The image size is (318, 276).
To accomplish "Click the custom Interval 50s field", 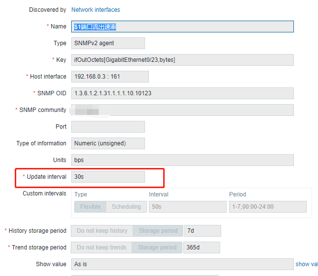I will pyautogui.click(x=187, y=207).
